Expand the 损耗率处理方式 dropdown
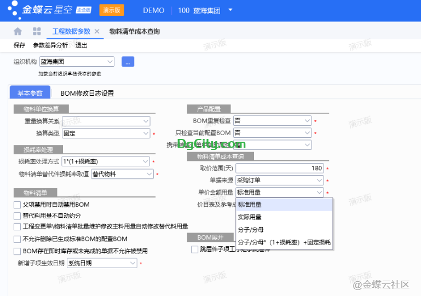The height and width of the screenshot is (296, 421). point(146,161)
